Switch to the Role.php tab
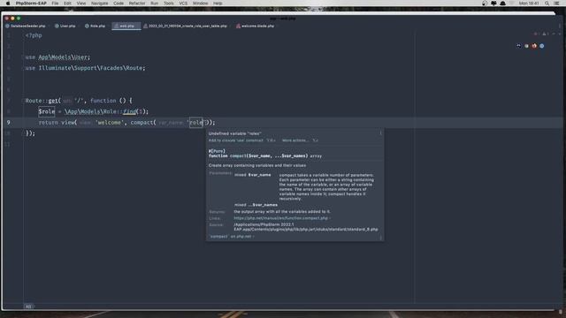The image size is (566, 318). (96, 26)
